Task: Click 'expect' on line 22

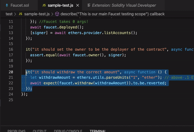Action: [x=50, y=83]
